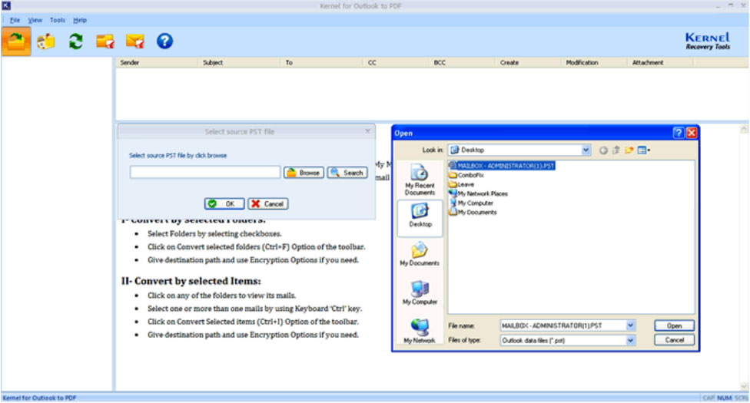Click the convert selected items envelope icon
Screen dimensions: 750x403
tap(135, 41)
